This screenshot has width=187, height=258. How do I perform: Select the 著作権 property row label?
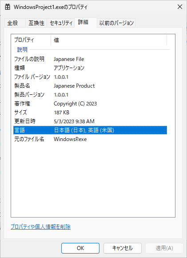tap(22, 104)
